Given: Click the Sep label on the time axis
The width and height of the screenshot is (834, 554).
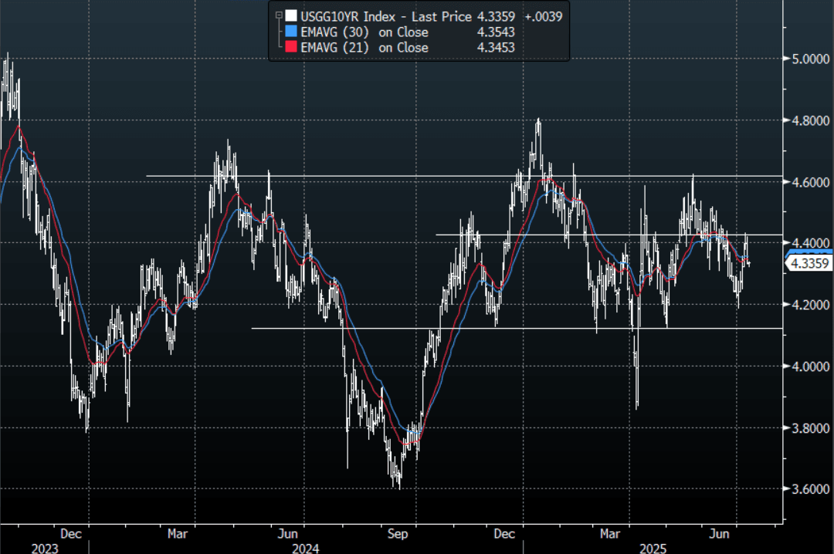Looking at the screenshot, I should click(398, 533).
